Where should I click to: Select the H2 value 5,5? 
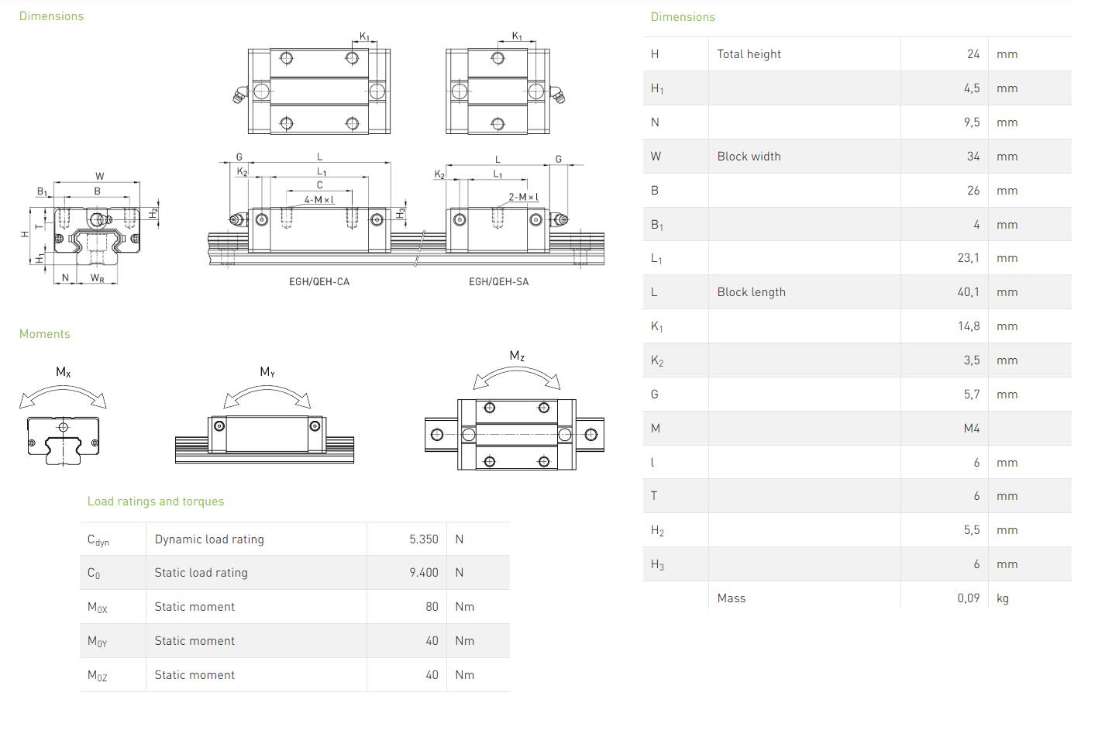[x=972, y=530]
